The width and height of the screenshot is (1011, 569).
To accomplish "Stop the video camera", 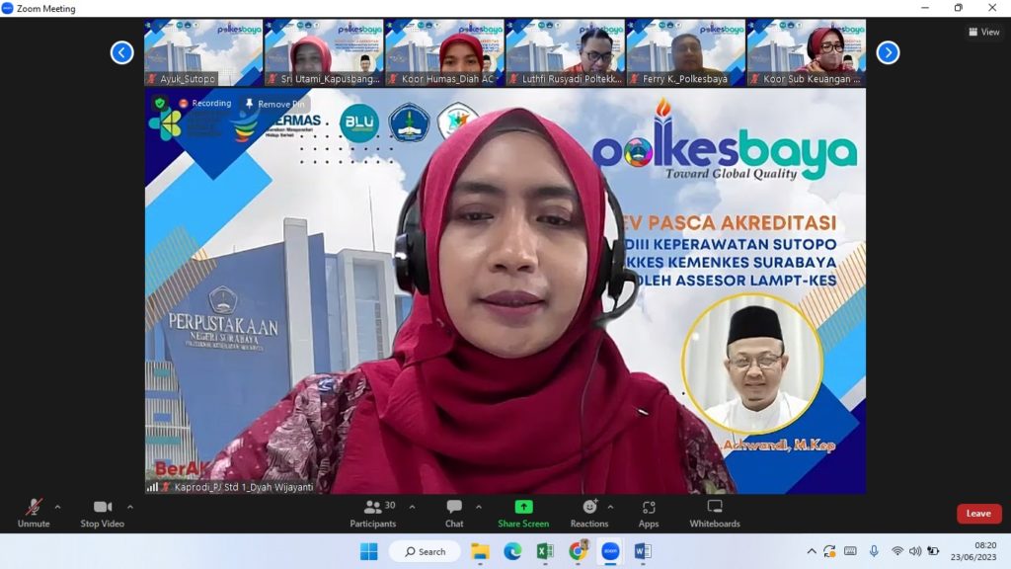I will pos(103,514).
